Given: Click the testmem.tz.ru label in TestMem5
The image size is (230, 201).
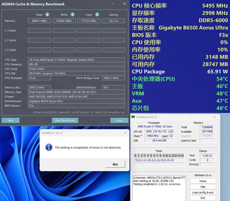Looking at the screenshot, I should [203, 175].
